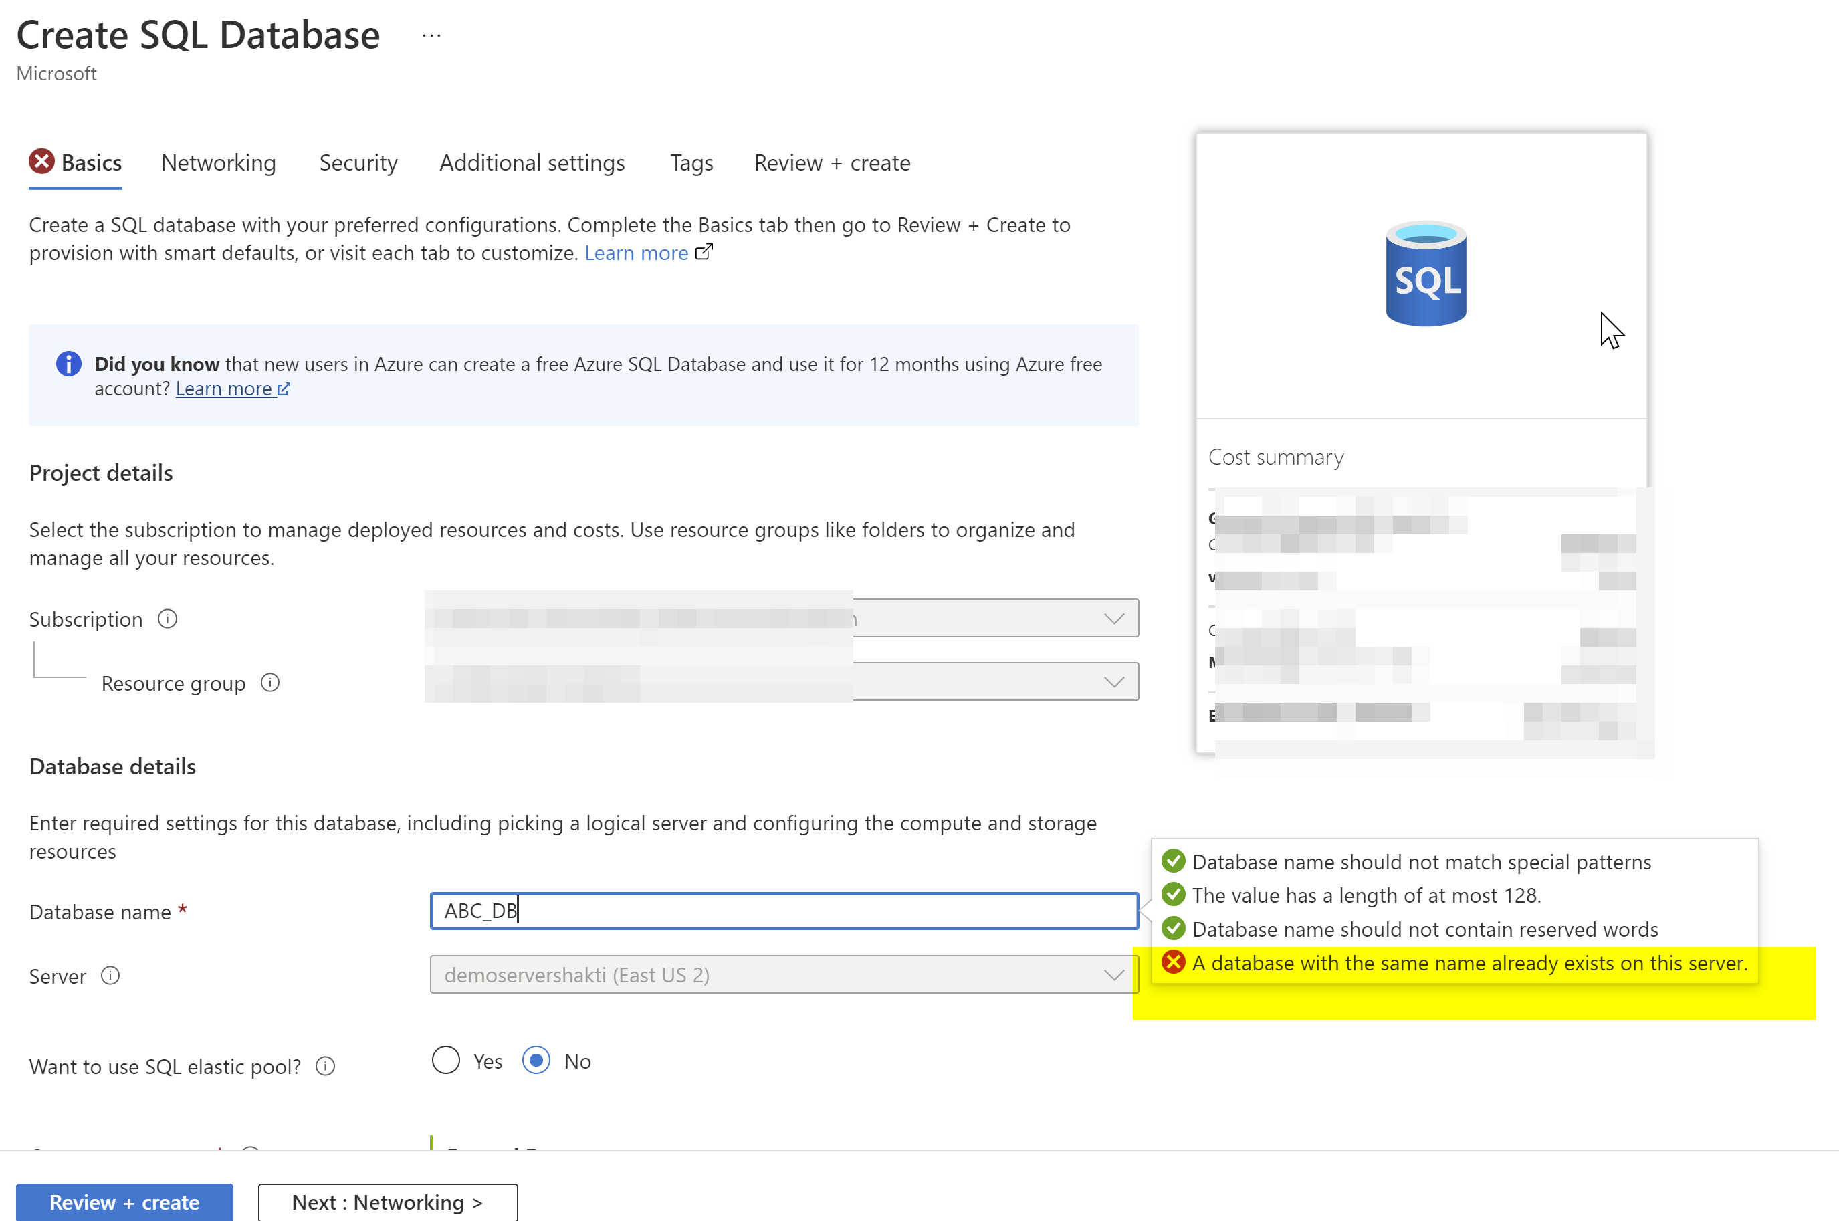
Task: Click 'Want to use SQL elastic pool?' label
Action: pyautogui.click(x=165, y=1067)
